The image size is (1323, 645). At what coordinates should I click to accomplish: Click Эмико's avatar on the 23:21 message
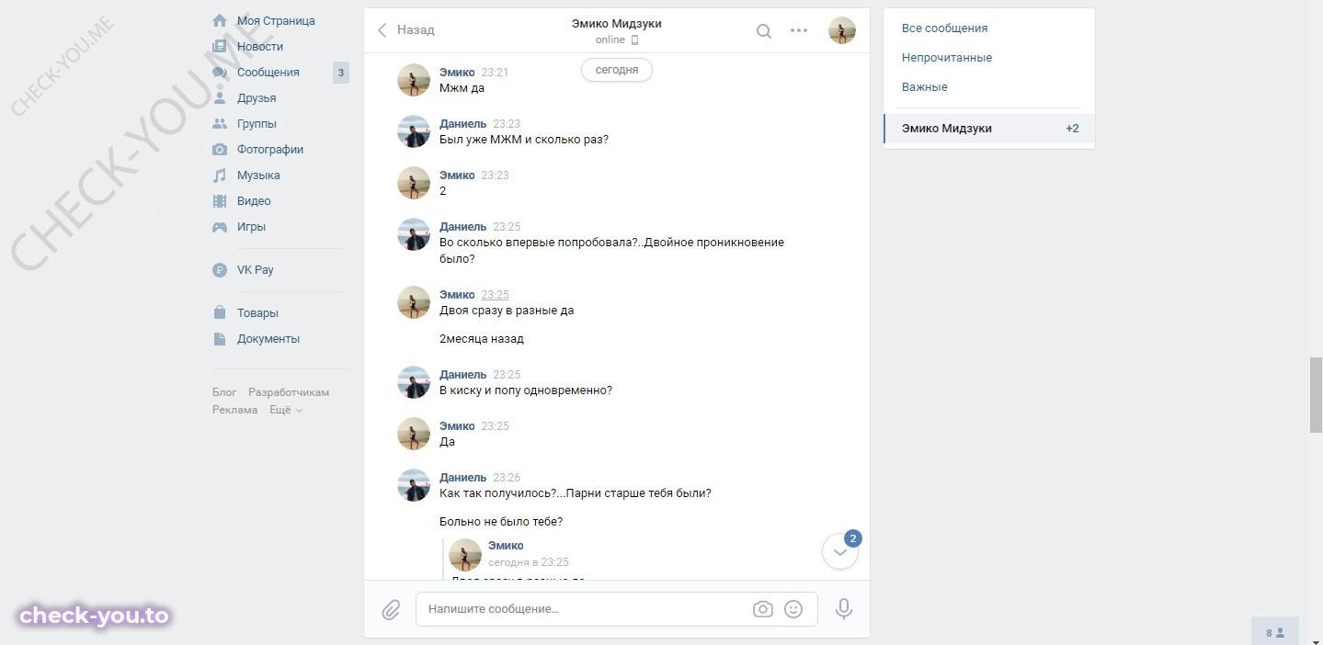pyautogui.click(x=414, y=80)
